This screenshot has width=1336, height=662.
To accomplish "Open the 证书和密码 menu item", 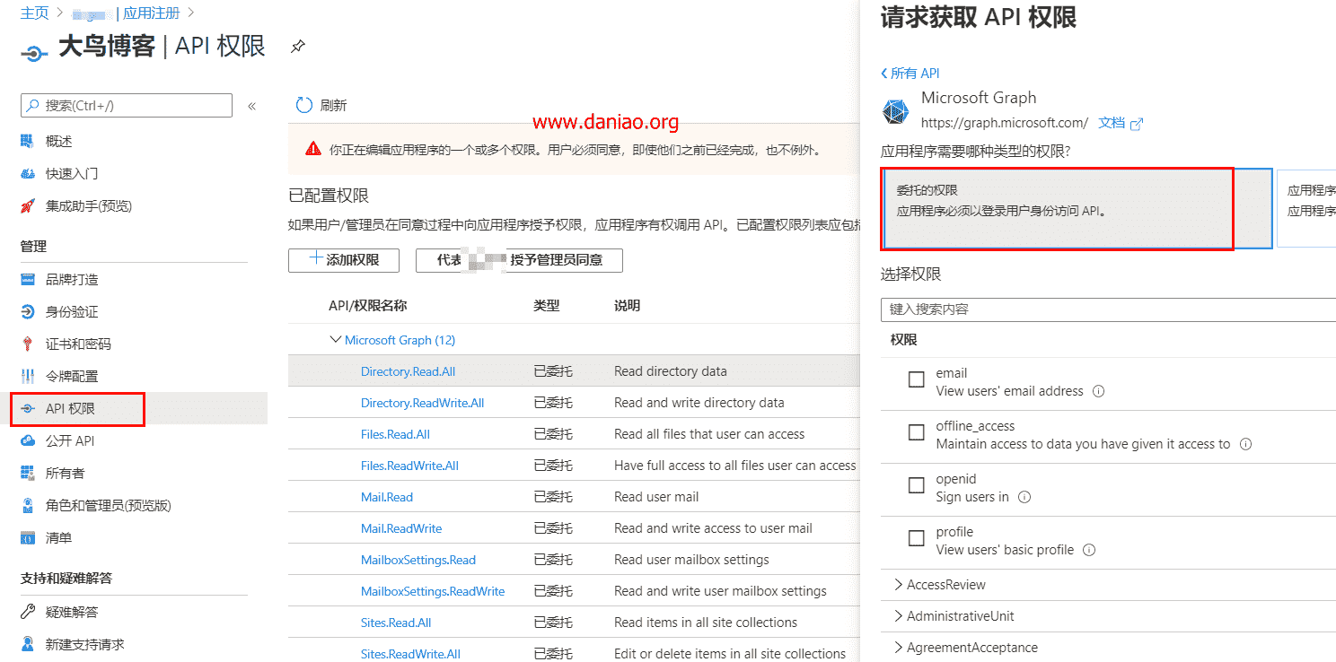I will [78, 344].
